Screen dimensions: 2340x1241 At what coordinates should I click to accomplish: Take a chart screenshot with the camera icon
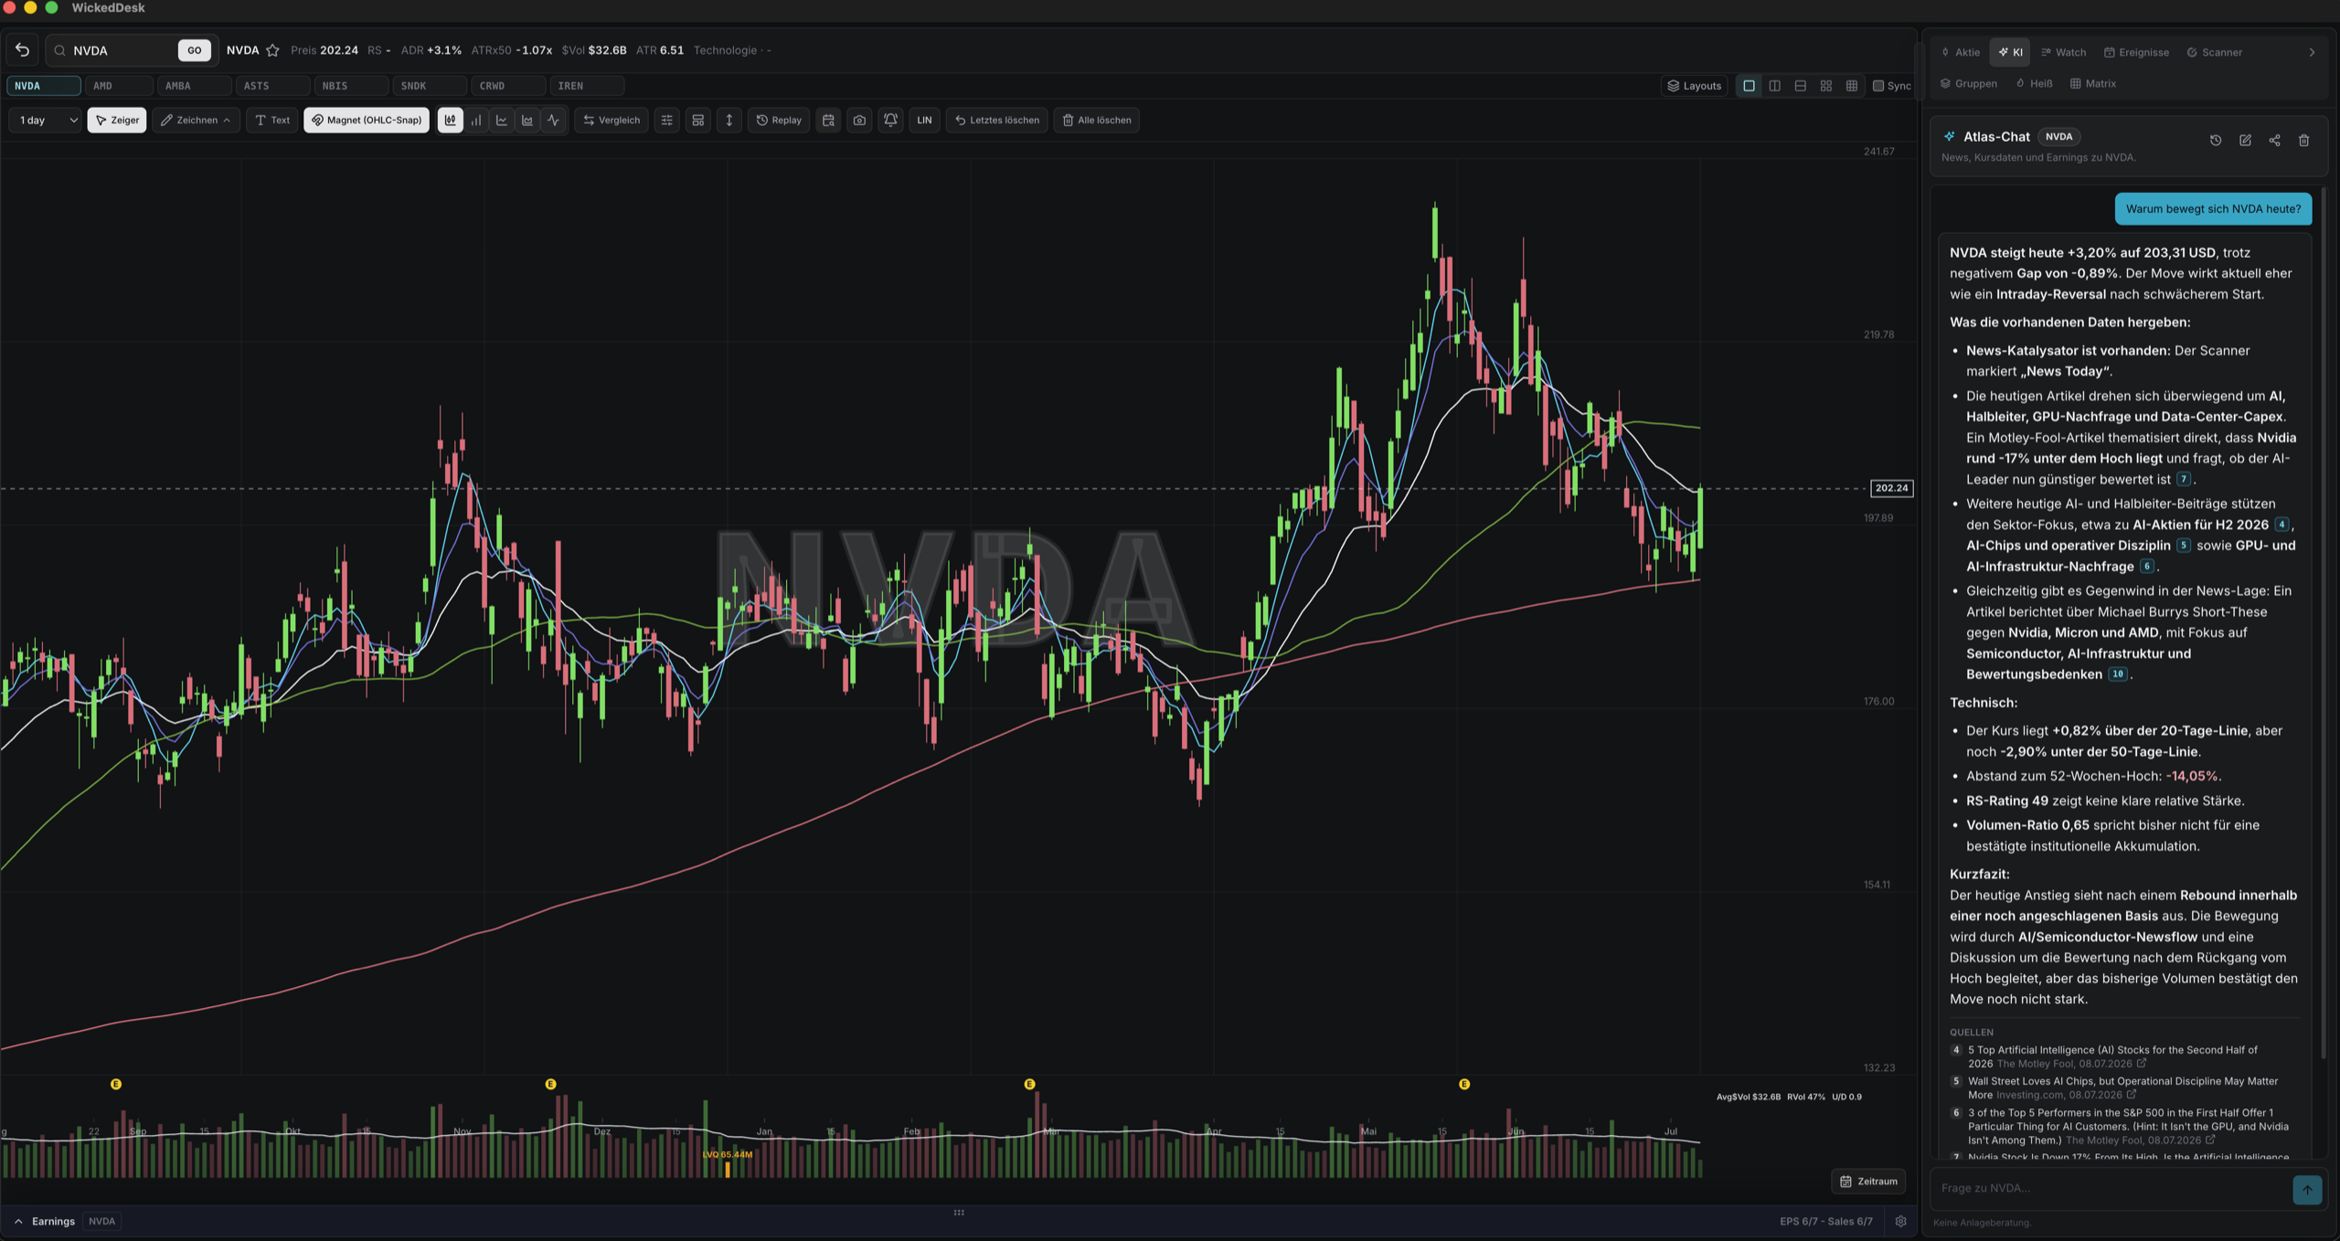[x=859, y=120]
